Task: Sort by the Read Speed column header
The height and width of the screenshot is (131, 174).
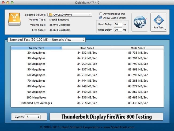Action: 87,48
